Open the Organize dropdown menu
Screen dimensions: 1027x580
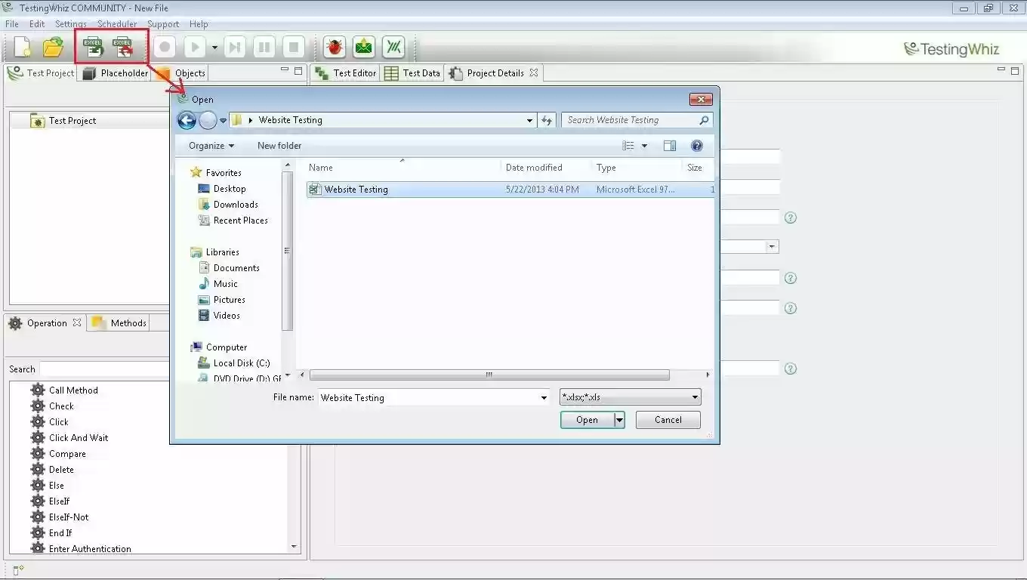[x=210, y=145]
